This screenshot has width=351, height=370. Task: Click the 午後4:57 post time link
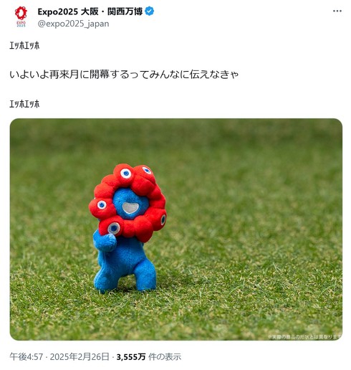[27, 357]
